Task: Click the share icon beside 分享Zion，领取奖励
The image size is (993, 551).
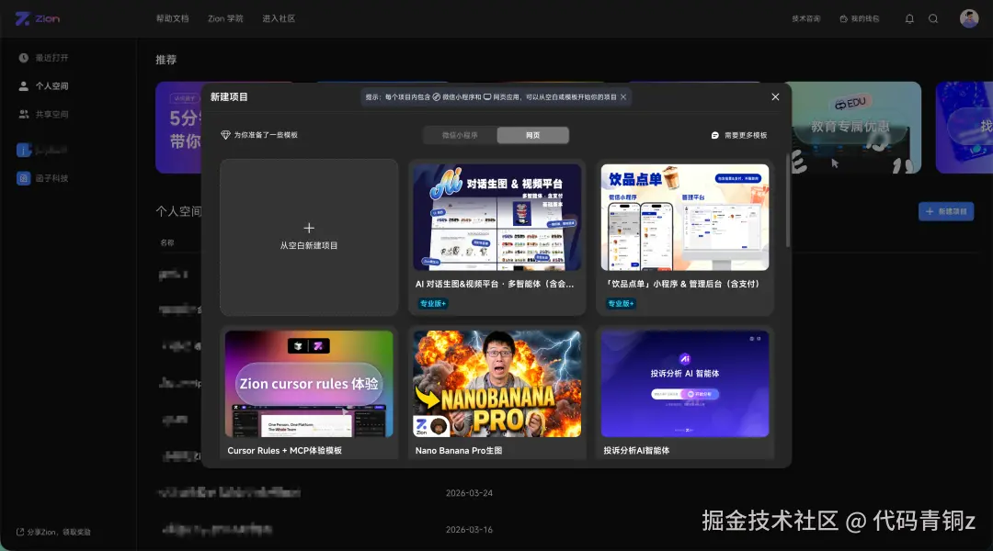Action: tap(20, 532)
